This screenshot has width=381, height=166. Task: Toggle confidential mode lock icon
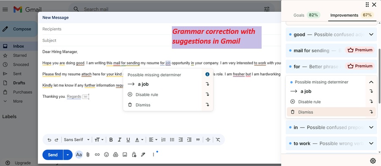pyautogui.click(x=134, y=155)
